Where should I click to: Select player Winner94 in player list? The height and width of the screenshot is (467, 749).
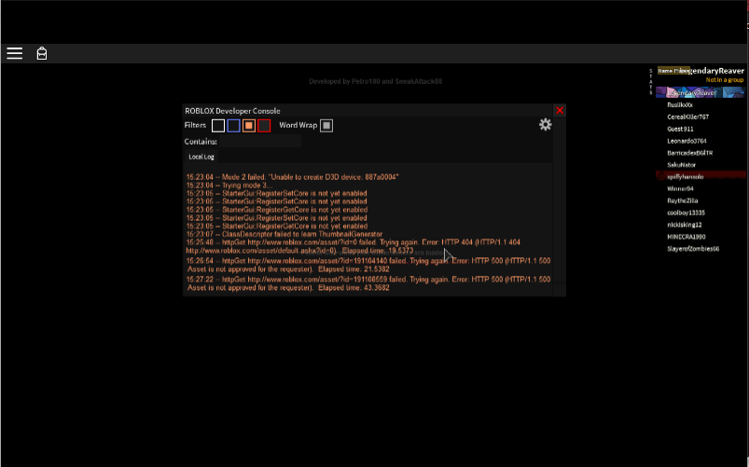pos(680,188)
